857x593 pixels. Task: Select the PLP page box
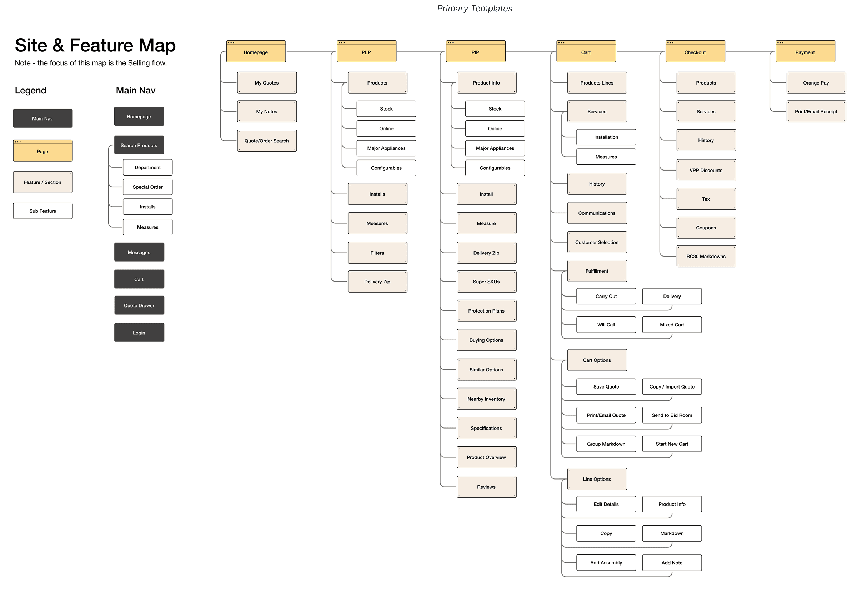click(x=366, y=52)
